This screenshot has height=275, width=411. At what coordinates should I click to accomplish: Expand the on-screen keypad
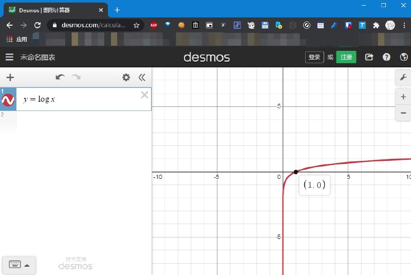(18, 265)
